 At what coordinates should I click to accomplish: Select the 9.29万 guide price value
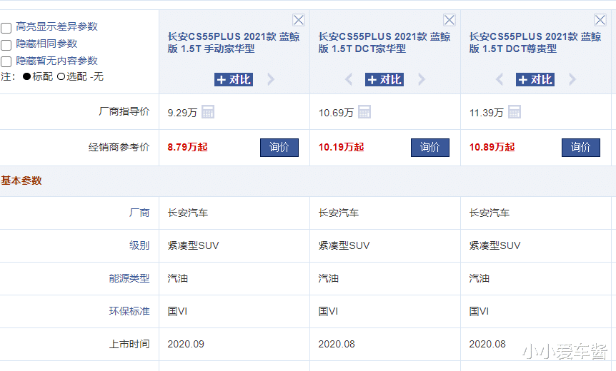(182, 113)
